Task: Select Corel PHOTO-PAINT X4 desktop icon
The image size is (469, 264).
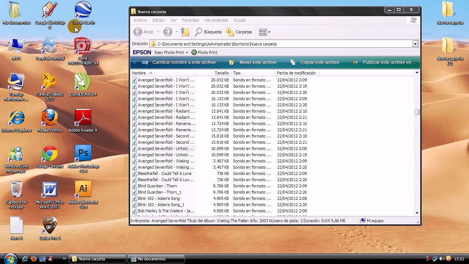Action: [x=83, y=51]
